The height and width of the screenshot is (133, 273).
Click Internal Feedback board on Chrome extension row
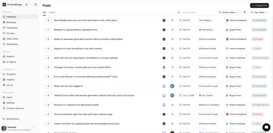coord(236,114)
